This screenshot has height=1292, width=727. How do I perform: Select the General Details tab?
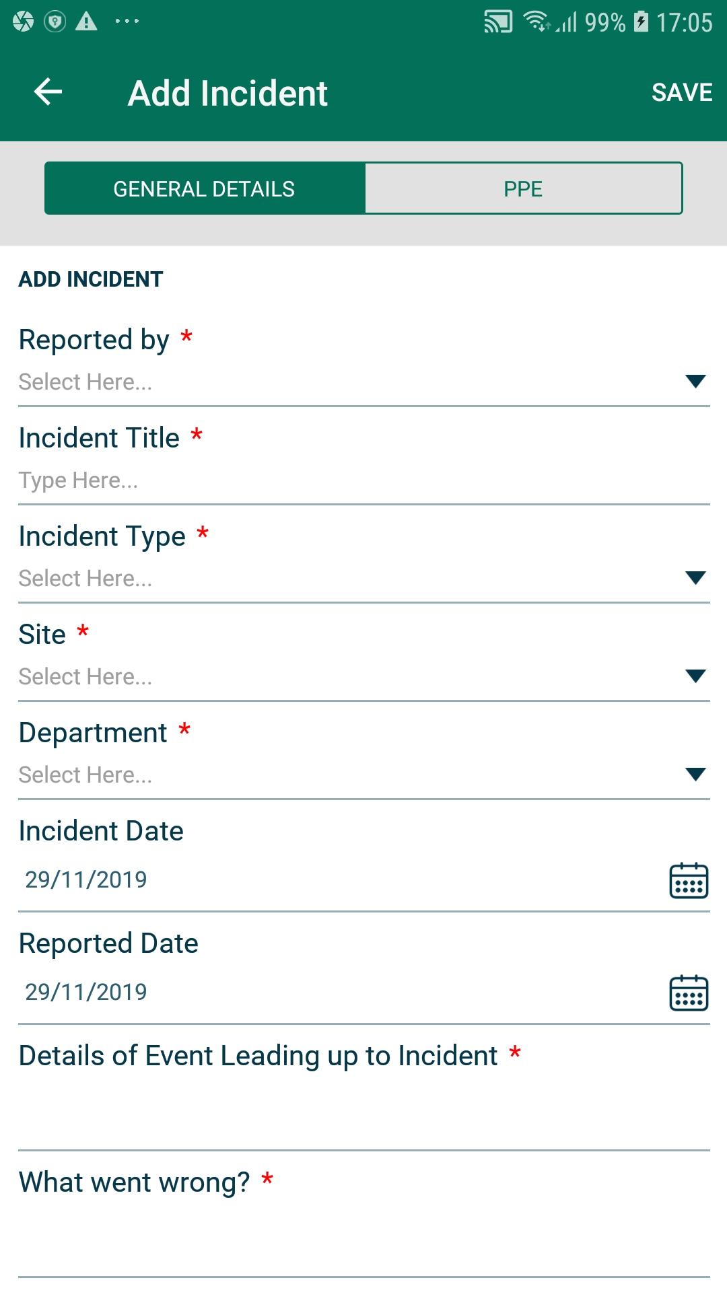tap(205, 188)
